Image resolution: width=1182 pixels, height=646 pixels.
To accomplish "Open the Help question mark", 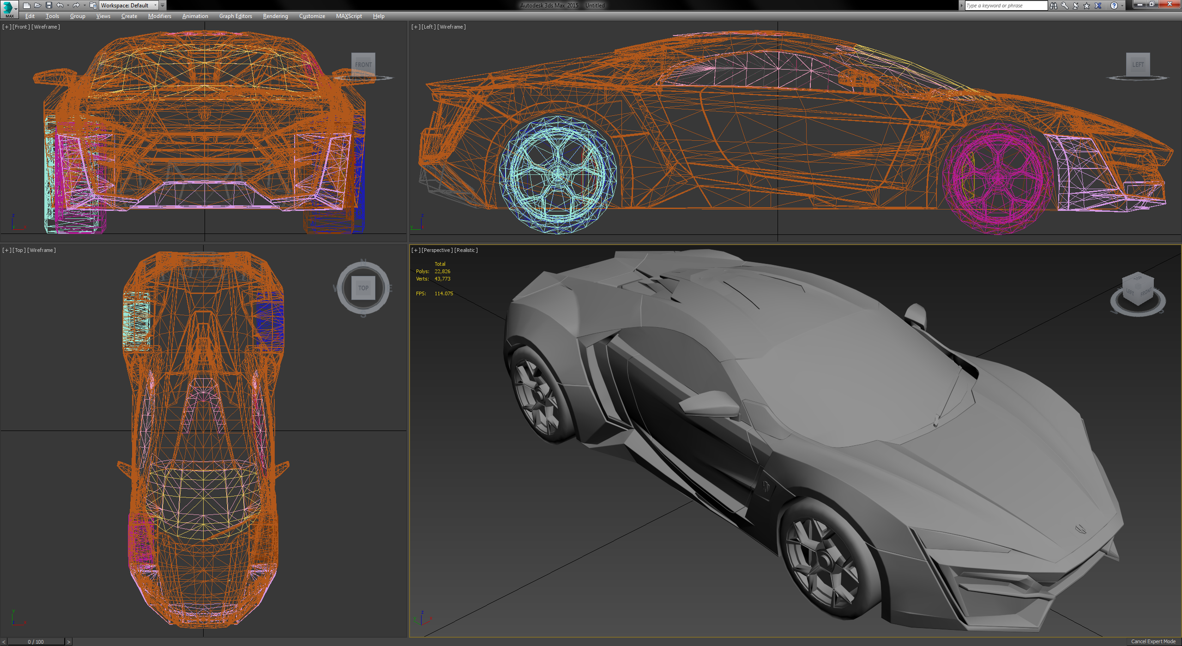I will pyautogui.click(x=1114, y=6).
